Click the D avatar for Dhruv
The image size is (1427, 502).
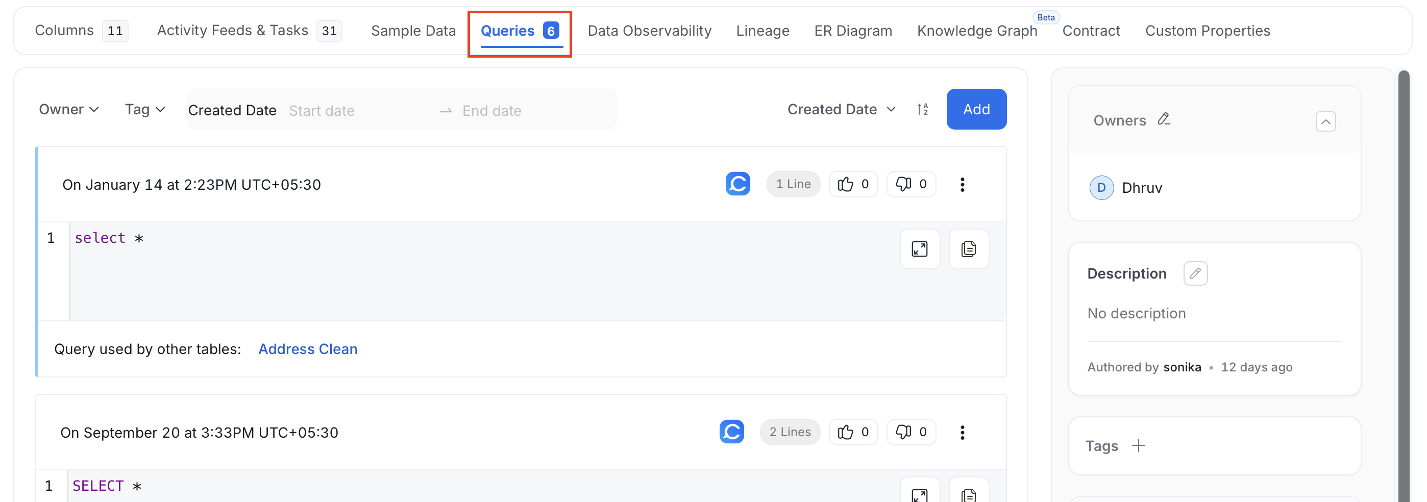pos(1101,188)
